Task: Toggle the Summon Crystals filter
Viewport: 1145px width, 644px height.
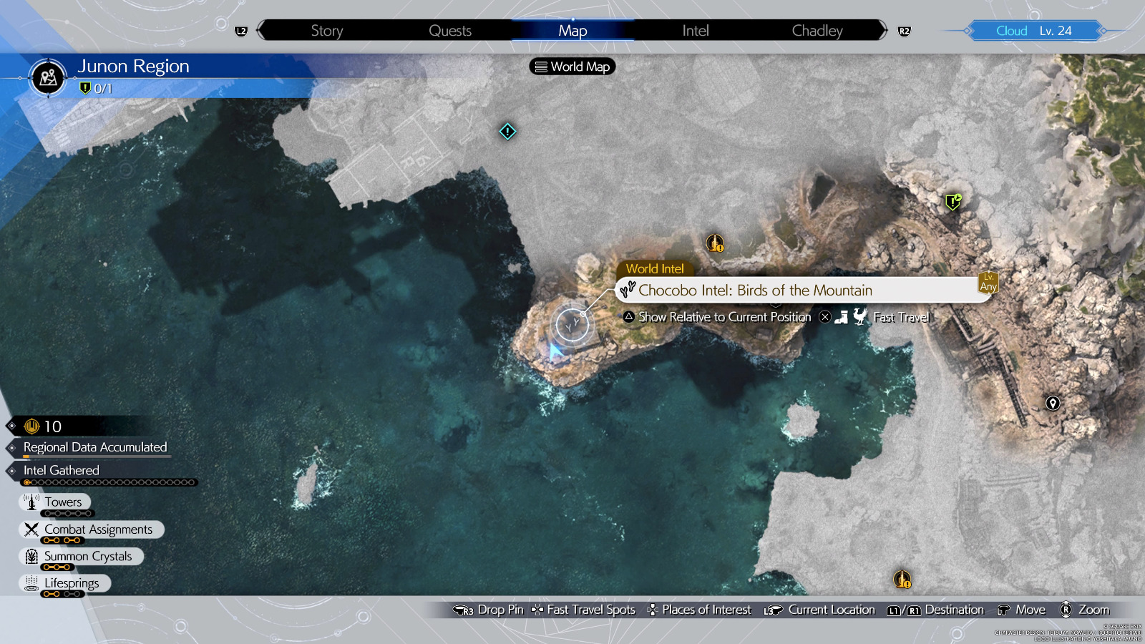Action: (x=81, y=557)
